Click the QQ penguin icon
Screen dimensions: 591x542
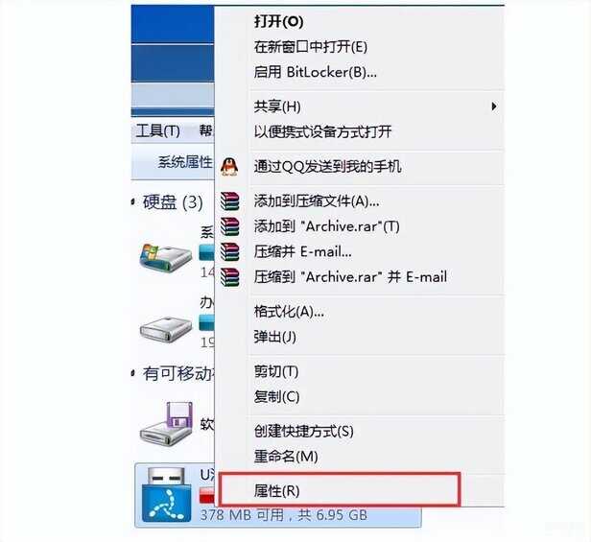[229, 167]
